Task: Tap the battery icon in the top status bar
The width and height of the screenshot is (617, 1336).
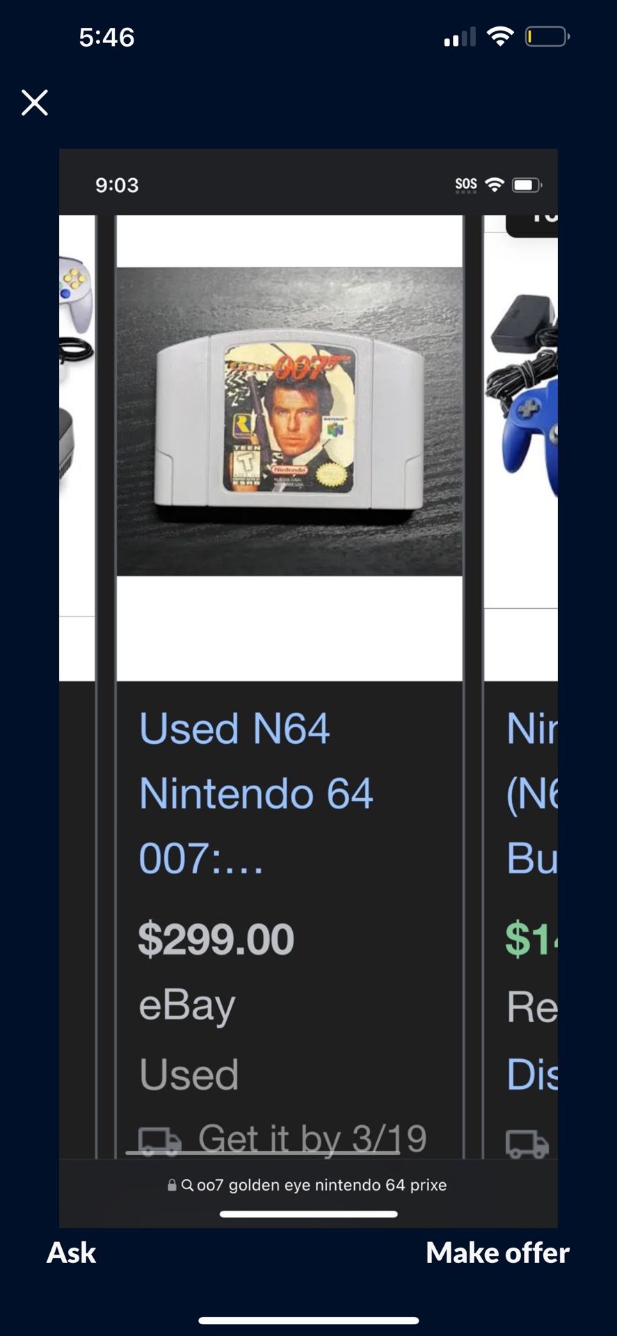Action: pyautogui.click(x=547, y=36)
